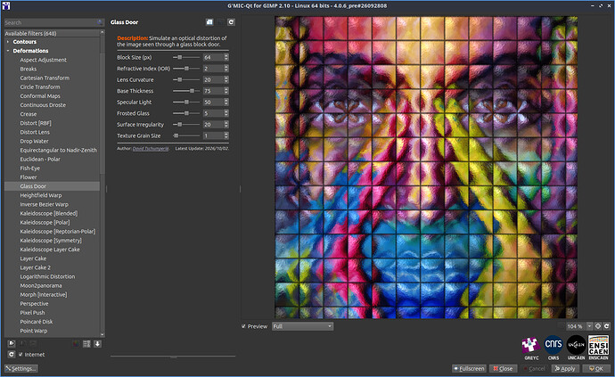Open the David Tschumperlé author link
Image resolution: width=615 pixels, height=377 pixels.
151,149
